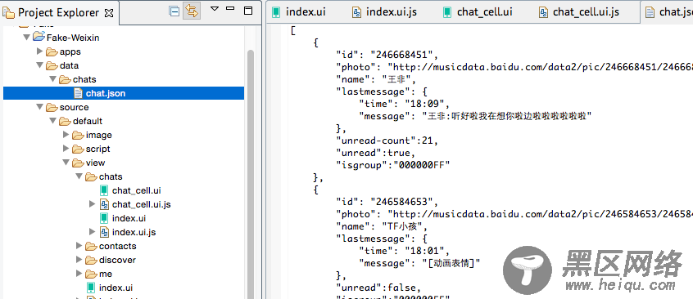Open Project Explorer view menu arrow

[x=215, y=9]
